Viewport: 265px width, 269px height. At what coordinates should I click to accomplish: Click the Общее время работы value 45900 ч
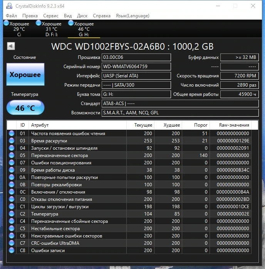(240, 94)
